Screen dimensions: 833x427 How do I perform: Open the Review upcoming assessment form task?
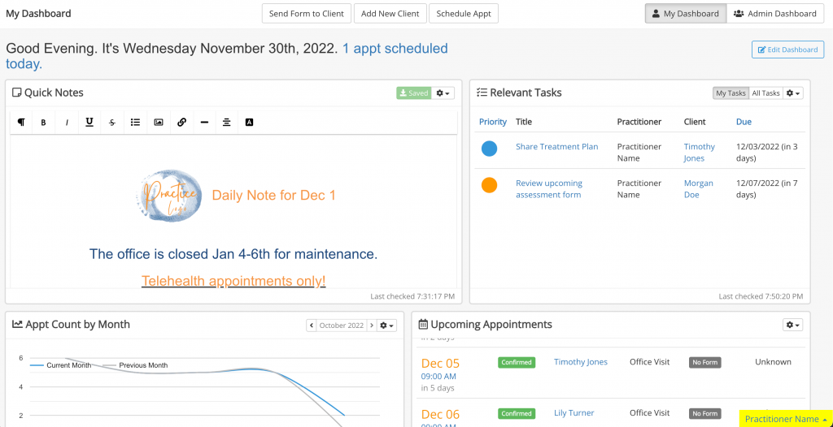tap(549, 189)
